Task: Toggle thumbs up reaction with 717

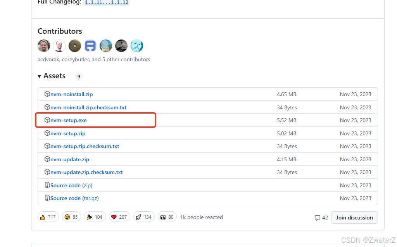Action: click(48, 217)
